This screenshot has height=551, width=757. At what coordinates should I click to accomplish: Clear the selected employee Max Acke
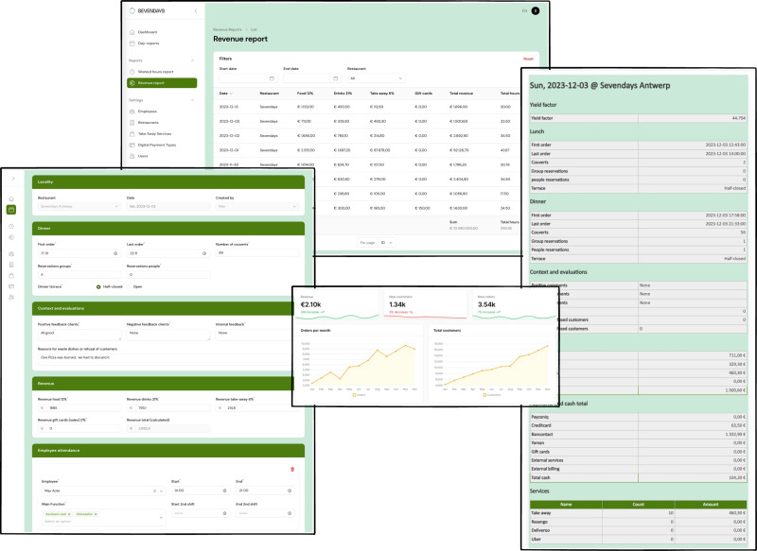pos(154,491)
